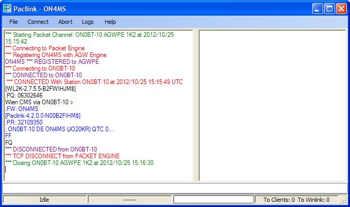Maximize the Paclink window
Screen dimensions: 350x207
tap(329, 9)
